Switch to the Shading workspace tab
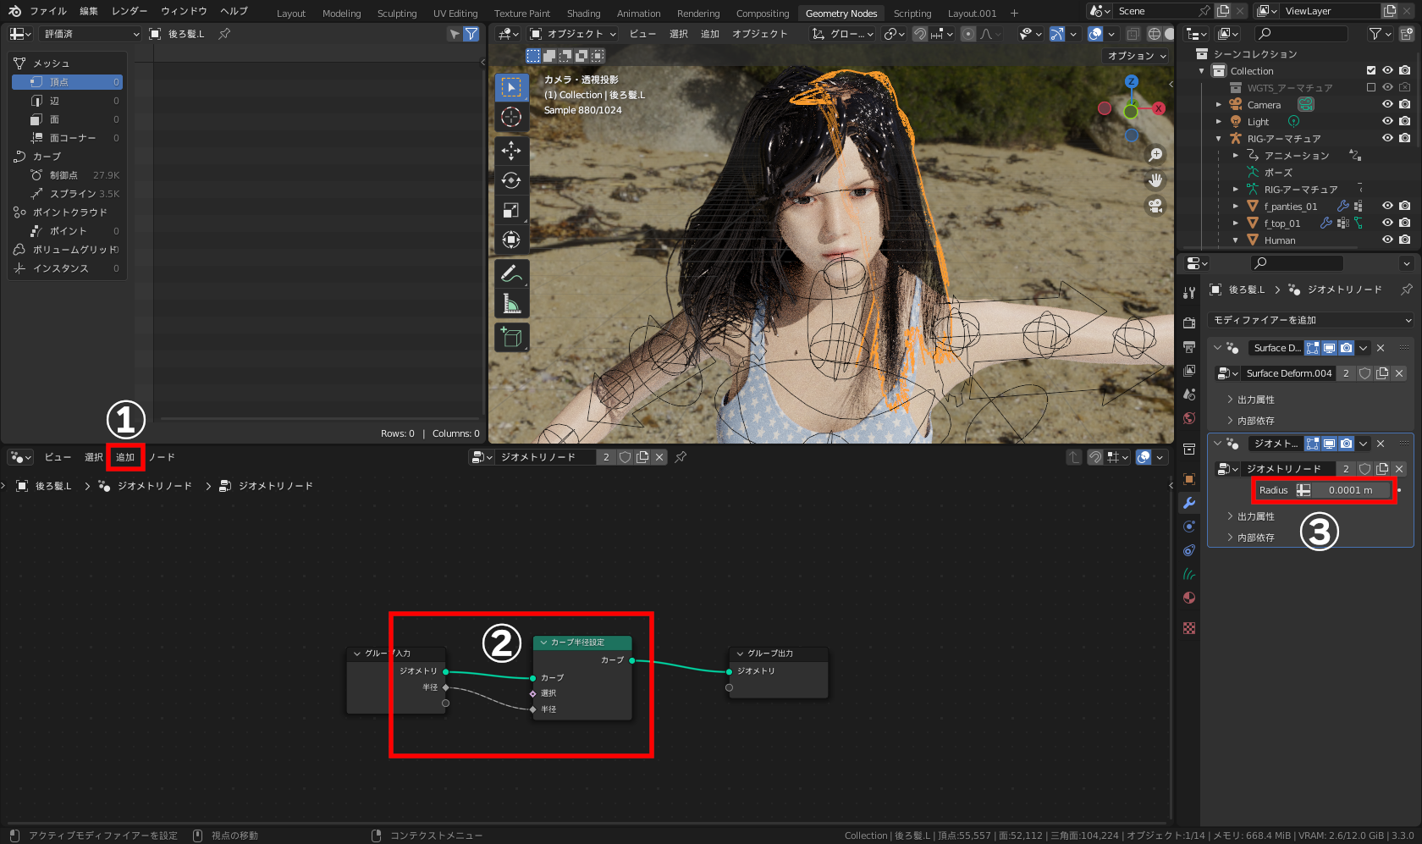Image resolution: width=1422 pixels, height=844 pixels. tap(583, 14)
